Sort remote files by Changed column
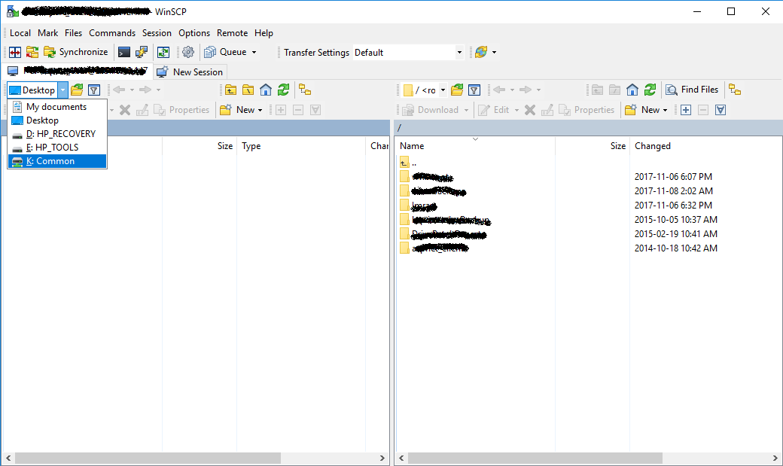Screen dimensions: 783x466 (x=652, y=146)
